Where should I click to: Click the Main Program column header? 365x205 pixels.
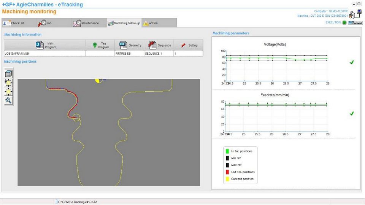[x=45, y=45]
